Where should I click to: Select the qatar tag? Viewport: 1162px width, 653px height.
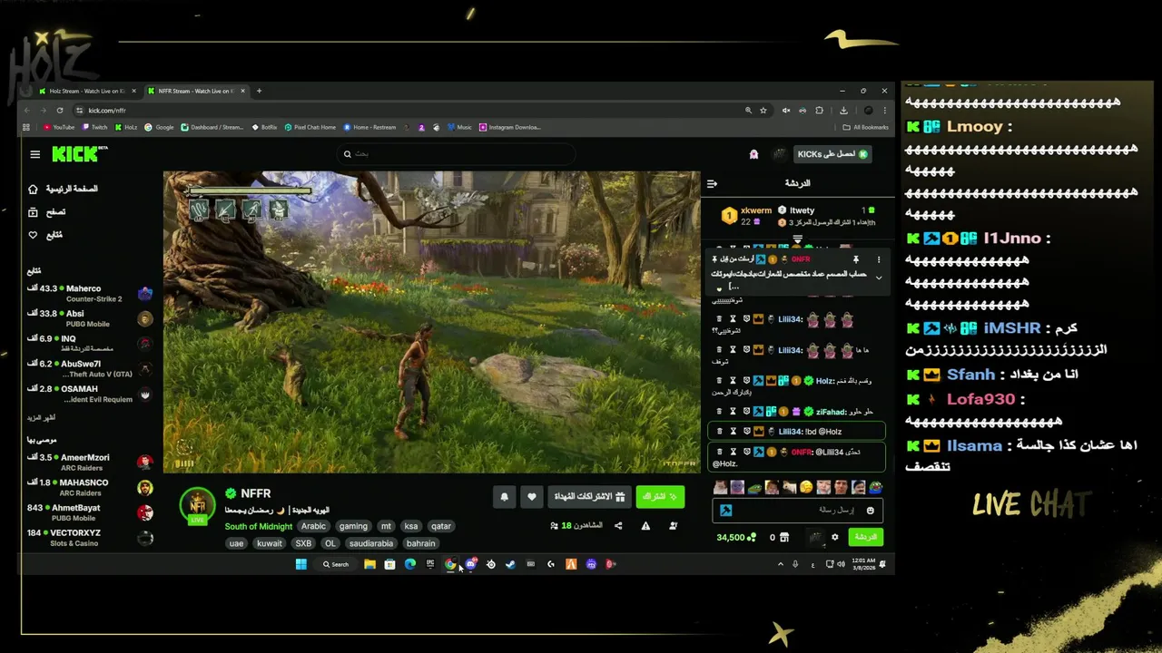click(x=441, y=526)
